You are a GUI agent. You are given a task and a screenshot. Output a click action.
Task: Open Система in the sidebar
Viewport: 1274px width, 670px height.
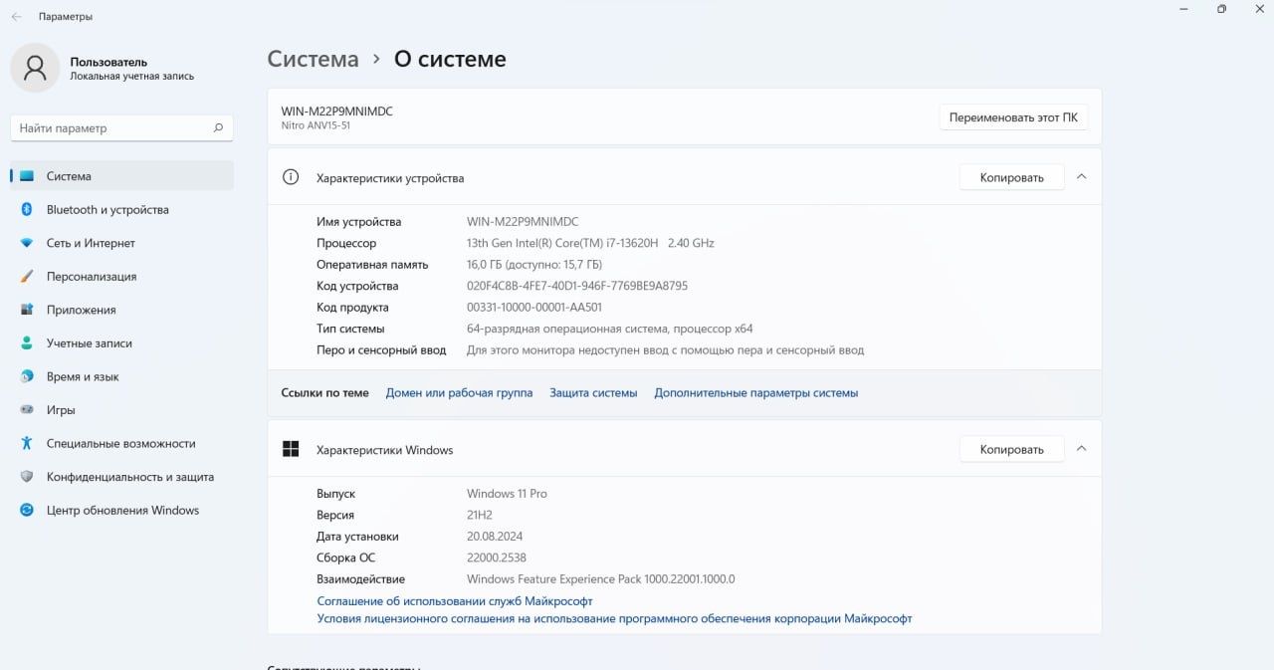(x=122, y=176)
